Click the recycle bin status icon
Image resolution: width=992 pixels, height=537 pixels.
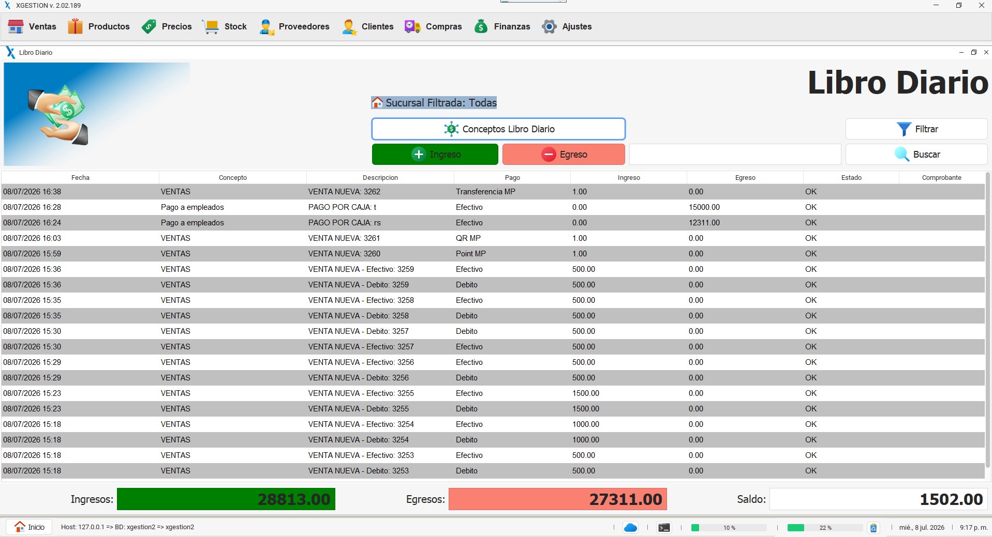pyautogui.click(x=873, y=528)
